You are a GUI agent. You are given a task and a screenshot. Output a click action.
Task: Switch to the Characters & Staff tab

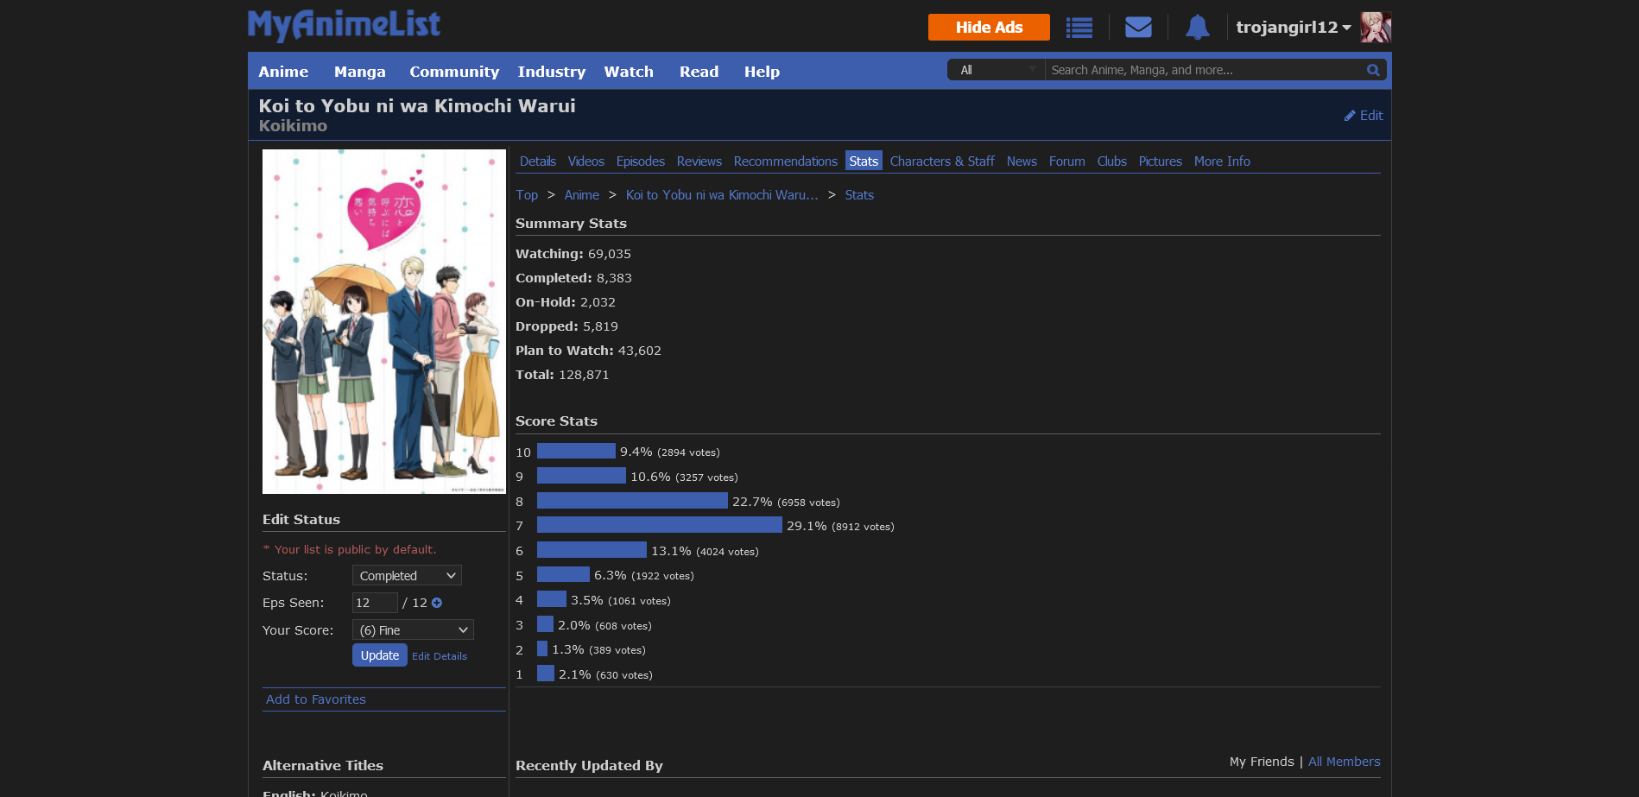click(941, 161)
